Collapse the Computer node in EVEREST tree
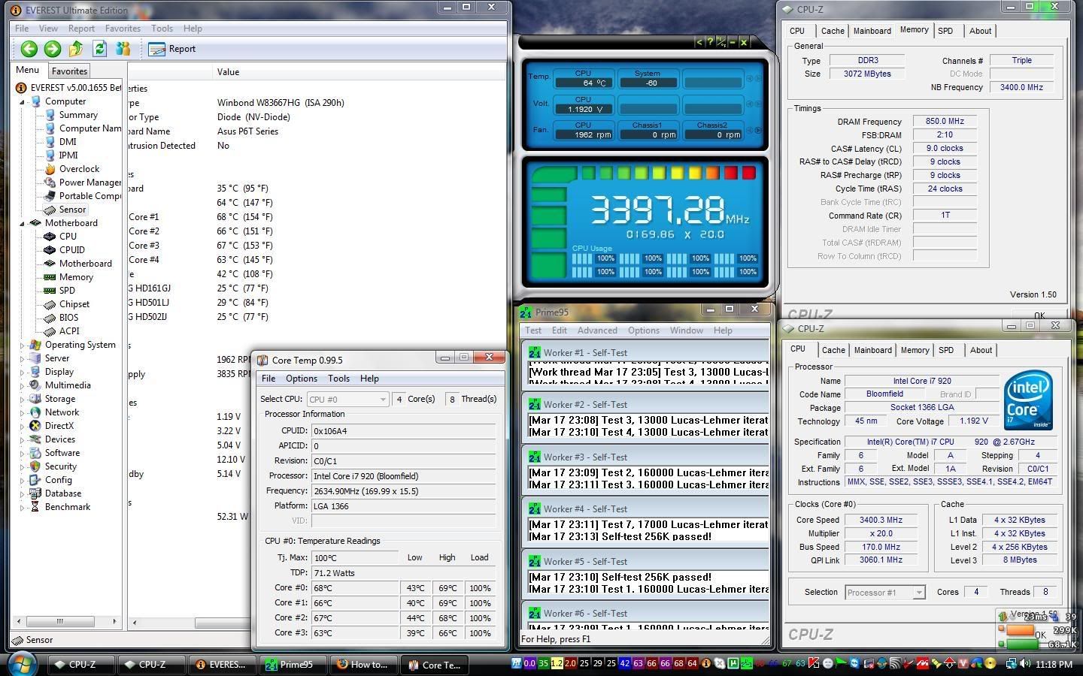The height and width of the screenshot is (676, 1083). coord(23,101)
